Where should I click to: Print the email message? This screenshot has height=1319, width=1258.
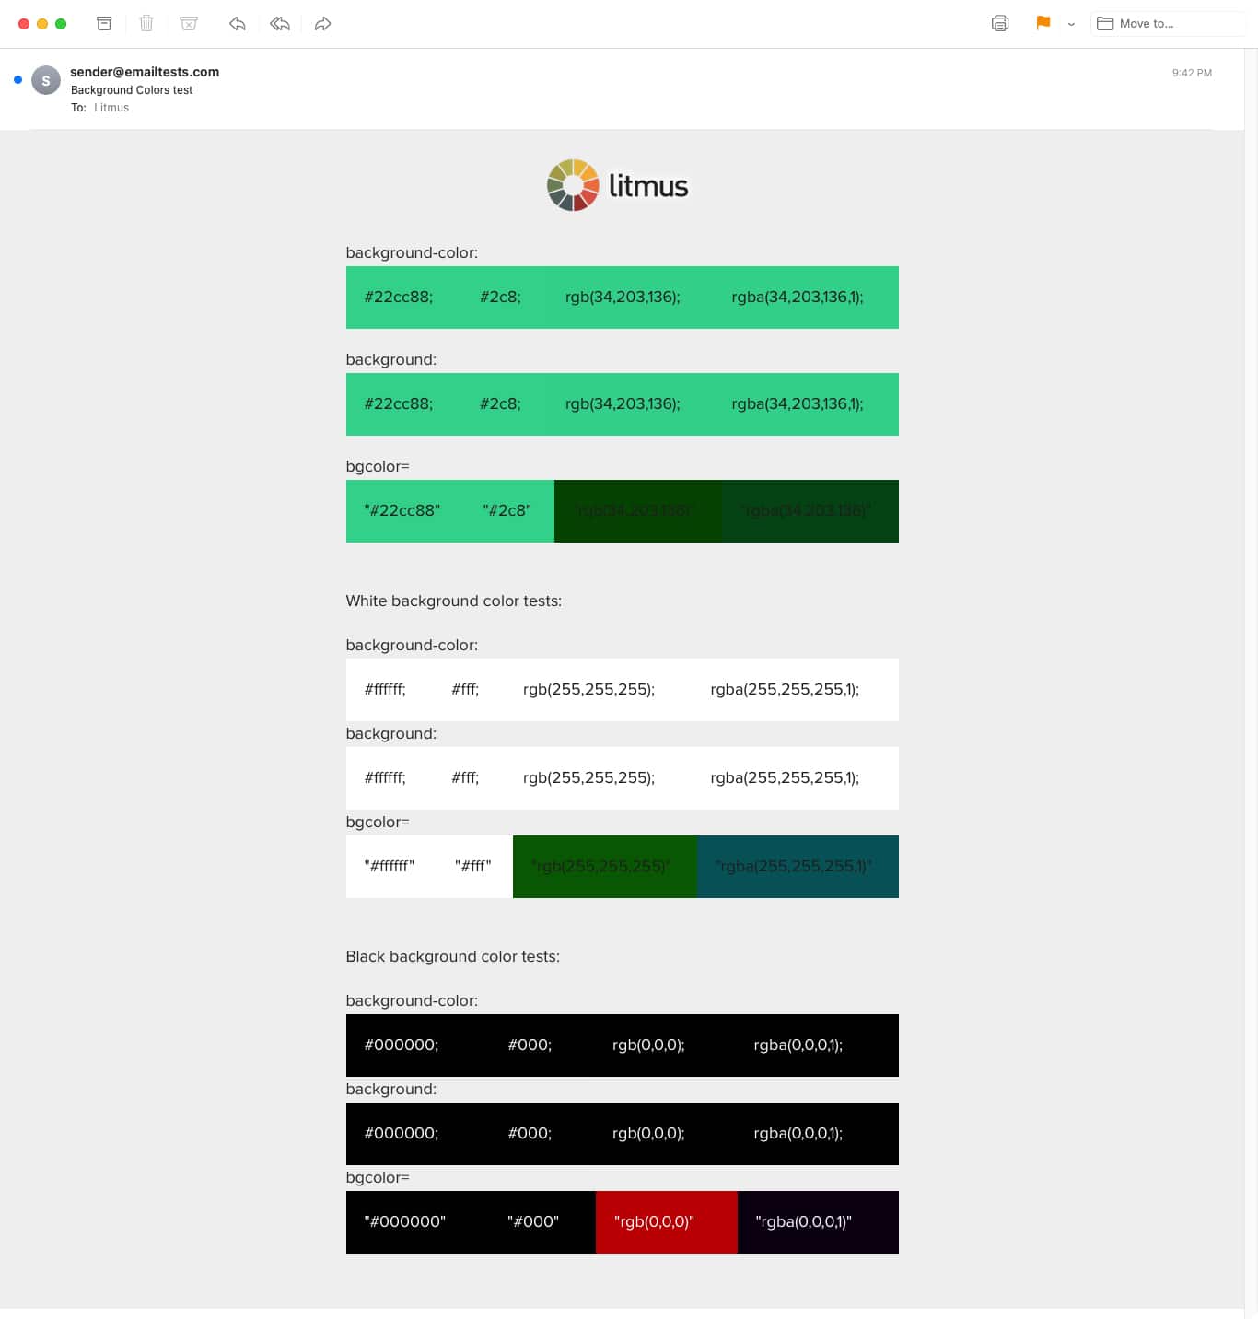pos(1000,24)
